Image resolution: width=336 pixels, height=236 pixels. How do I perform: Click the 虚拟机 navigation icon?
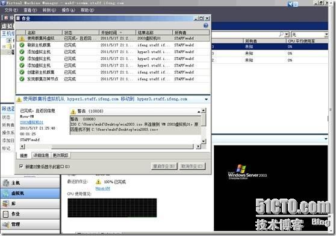(6, 193)
